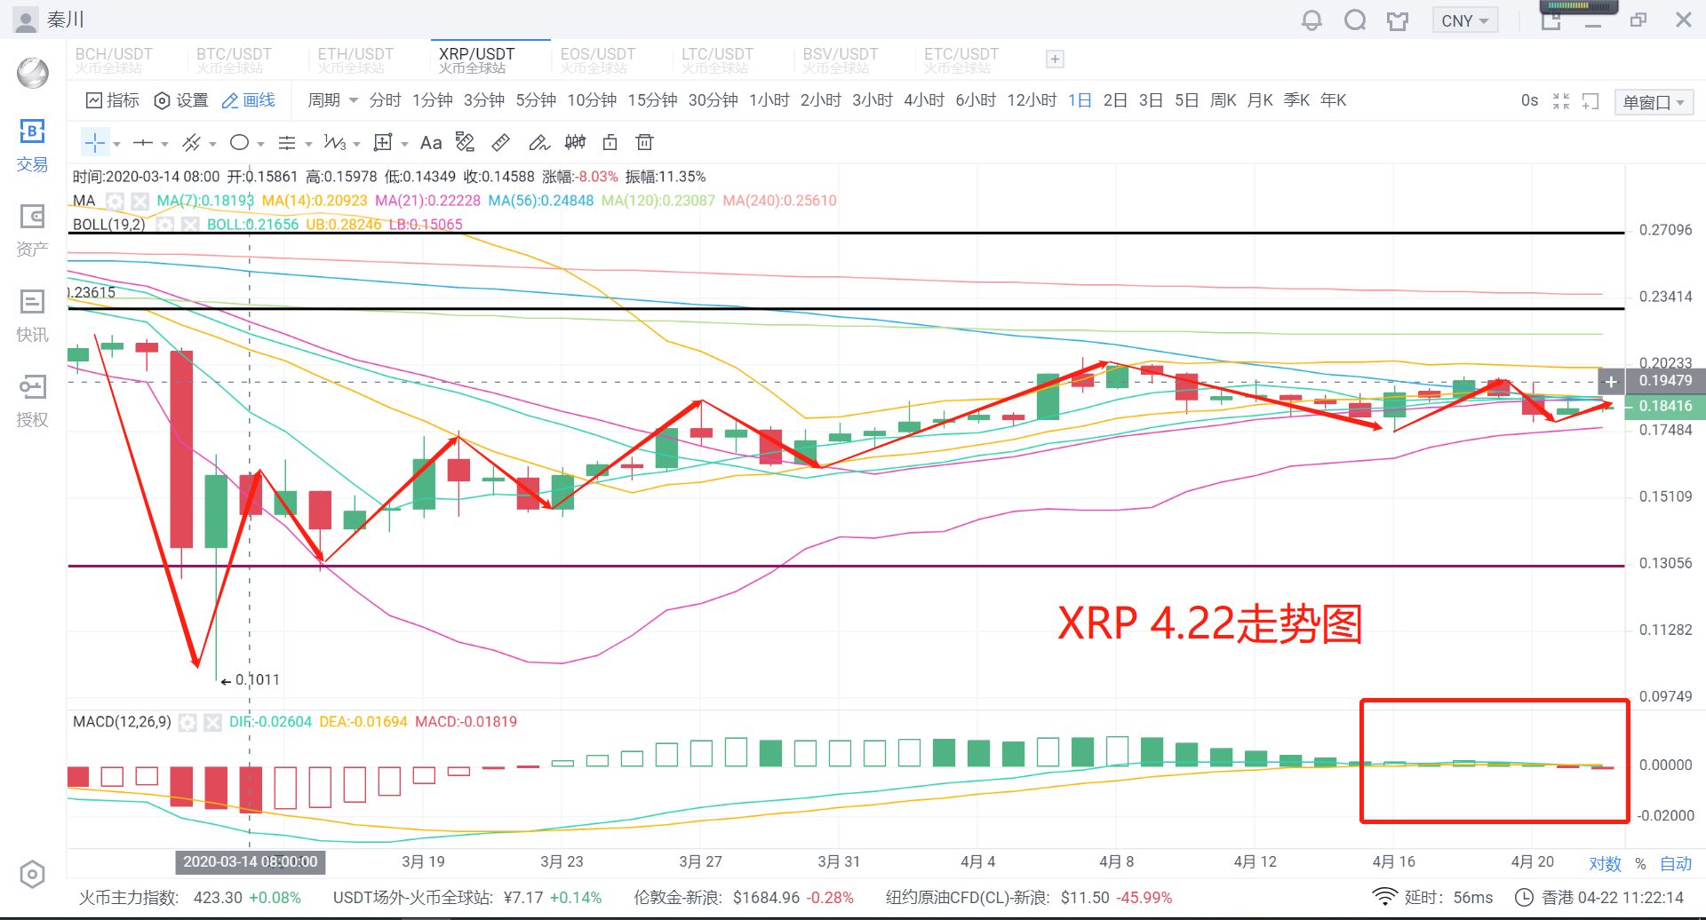Click the shrink/collapse arrows icon

point(1561,101)
